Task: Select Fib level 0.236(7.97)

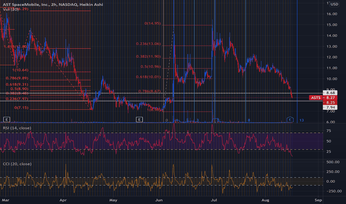Action: pos(17,99)
